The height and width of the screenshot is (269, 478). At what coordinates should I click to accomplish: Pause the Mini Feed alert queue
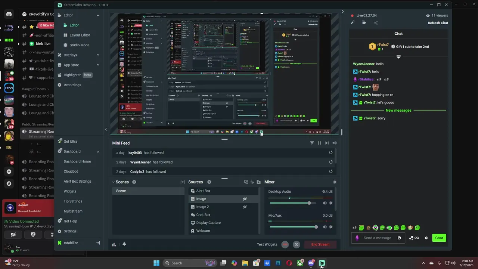click(x=319, y=143)
